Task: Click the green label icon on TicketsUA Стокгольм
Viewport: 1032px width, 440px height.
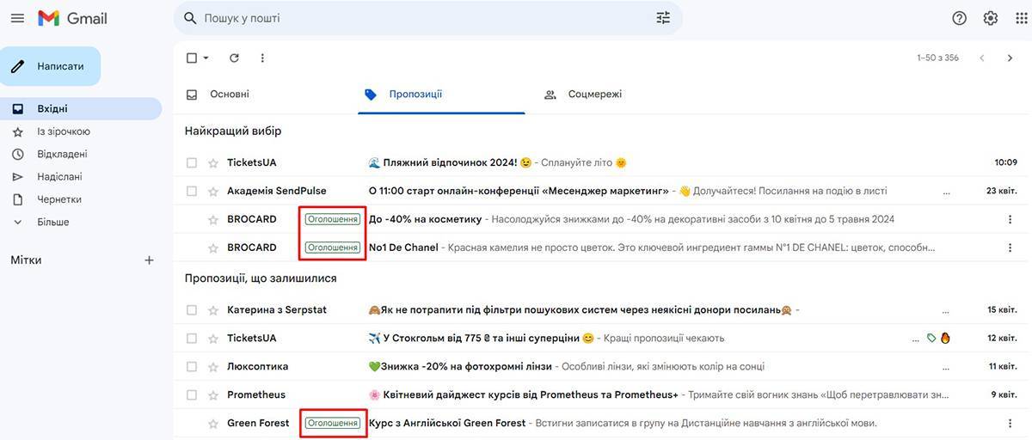Action: [931, 338]
